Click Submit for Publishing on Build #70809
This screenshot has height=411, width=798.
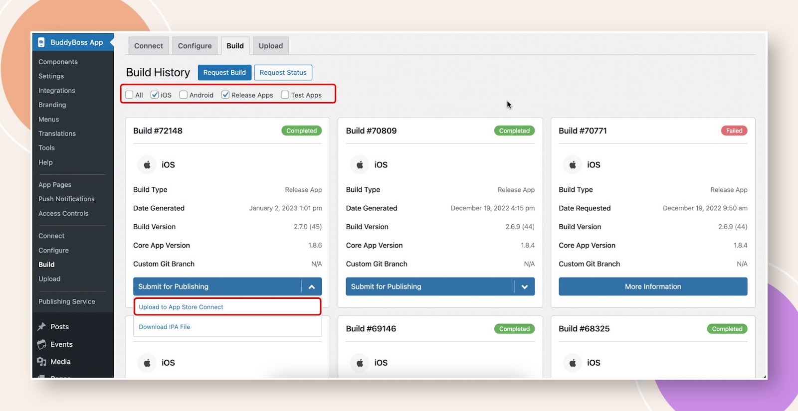click(430, 286)
